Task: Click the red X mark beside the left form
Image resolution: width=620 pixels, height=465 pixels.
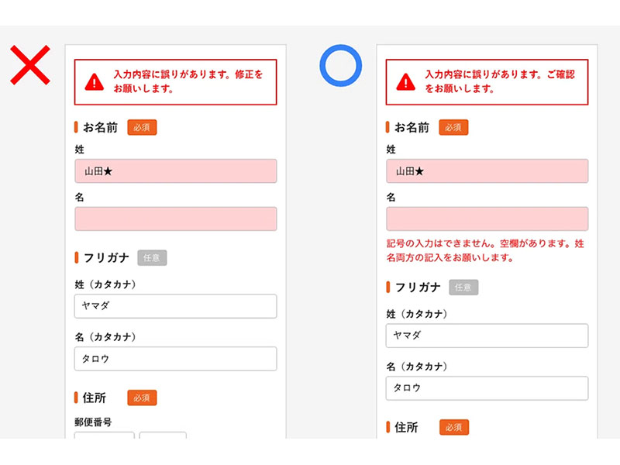Action: tap(30, 65)
